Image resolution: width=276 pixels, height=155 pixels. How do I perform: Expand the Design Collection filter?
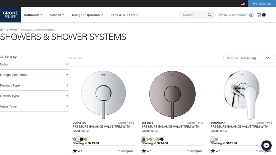(34, 75)
